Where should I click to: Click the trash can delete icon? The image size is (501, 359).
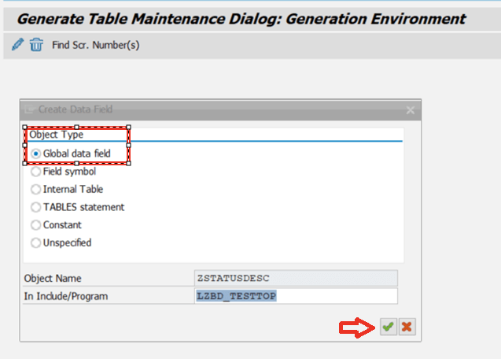click(x=36, y=44)
